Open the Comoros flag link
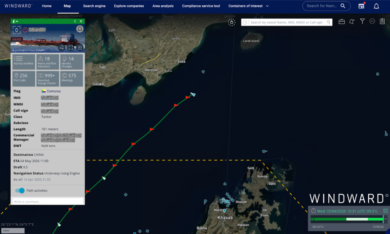The image size is (390, 234). point(53,91)
